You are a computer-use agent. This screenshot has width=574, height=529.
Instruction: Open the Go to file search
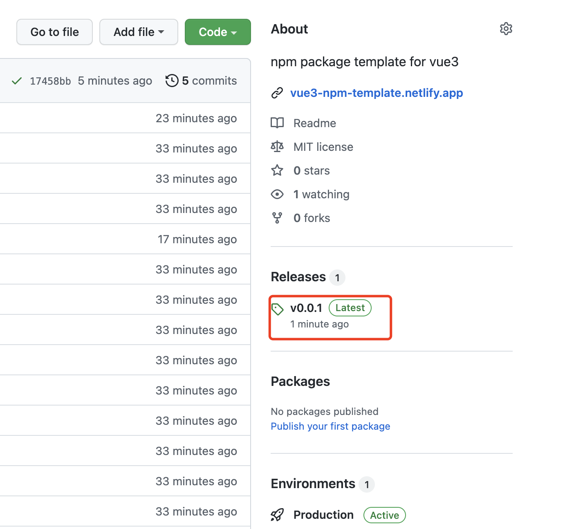[54, 32]
